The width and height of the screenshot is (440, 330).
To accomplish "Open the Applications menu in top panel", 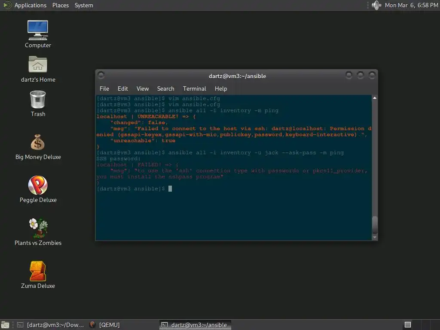I will pos(31,5).
